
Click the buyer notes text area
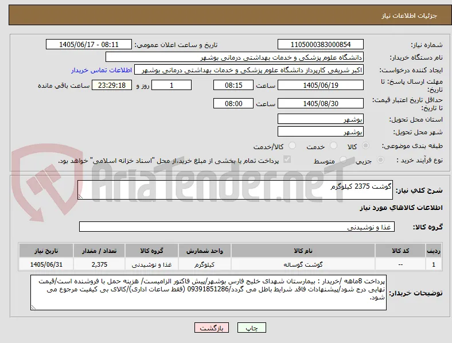(x=208, y=293)
